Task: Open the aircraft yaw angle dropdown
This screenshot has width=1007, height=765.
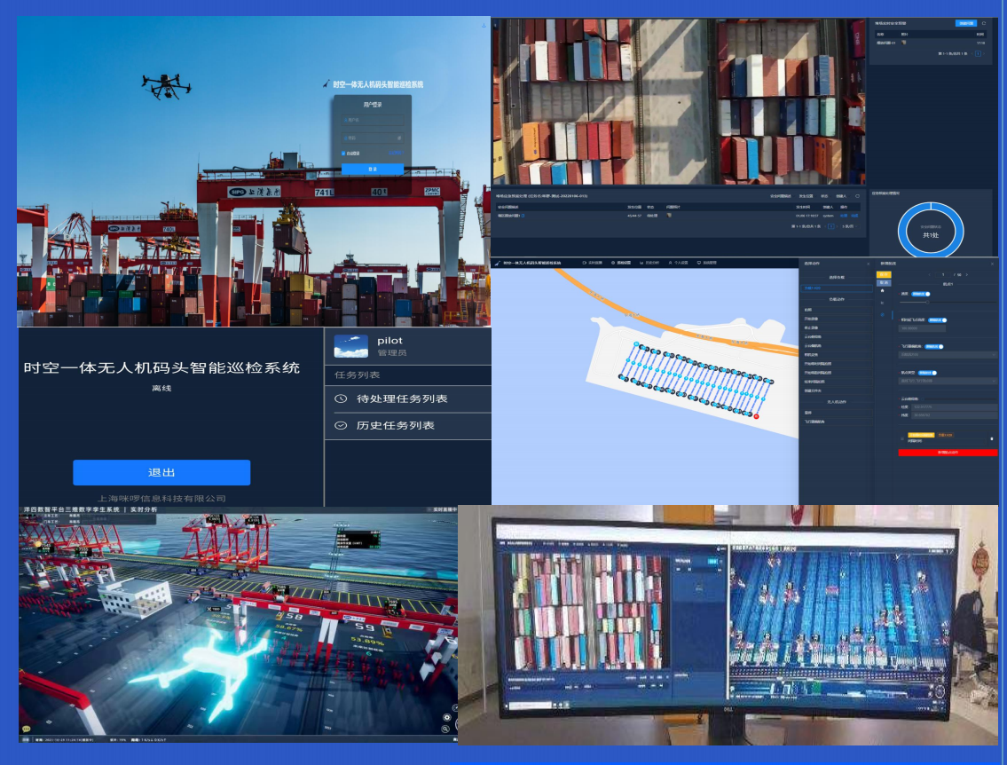Action: coord(948,354)
